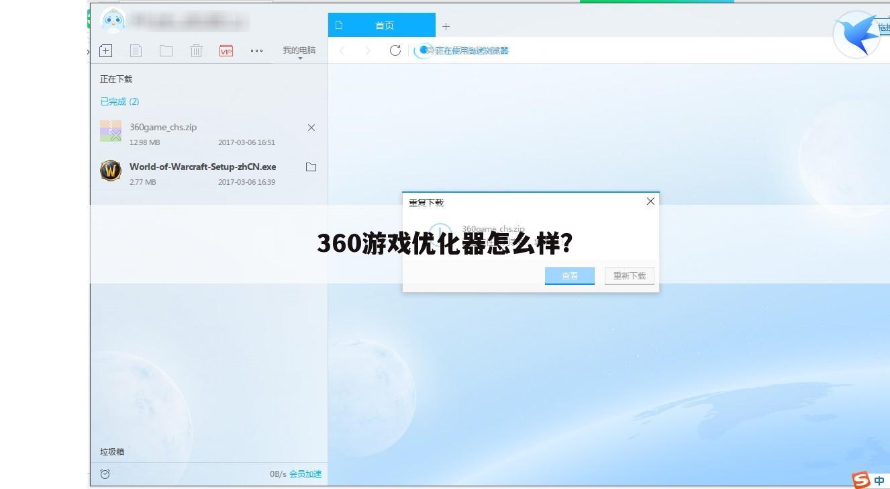
Task: Click the 查看 button in dialog
Action: [x=570, y=276]
